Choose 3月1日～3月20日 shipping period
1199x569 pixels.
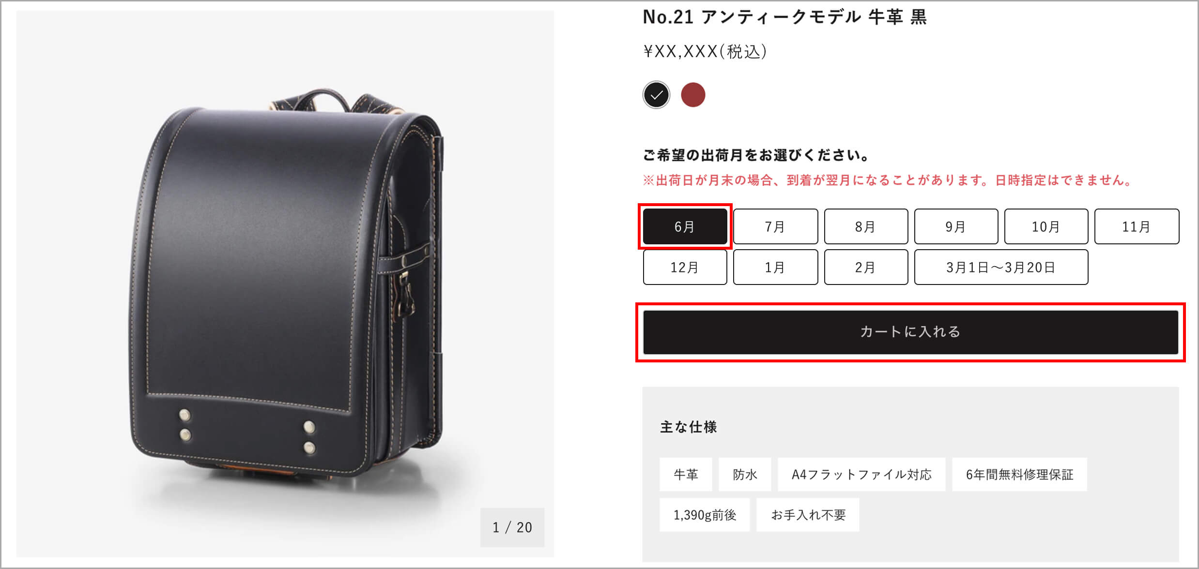coord(1001,267)
